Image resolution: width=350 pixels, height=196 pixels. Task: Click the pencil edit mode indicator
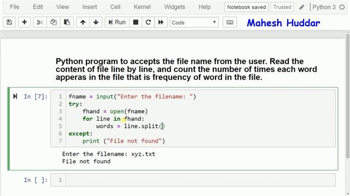(301, 7)
